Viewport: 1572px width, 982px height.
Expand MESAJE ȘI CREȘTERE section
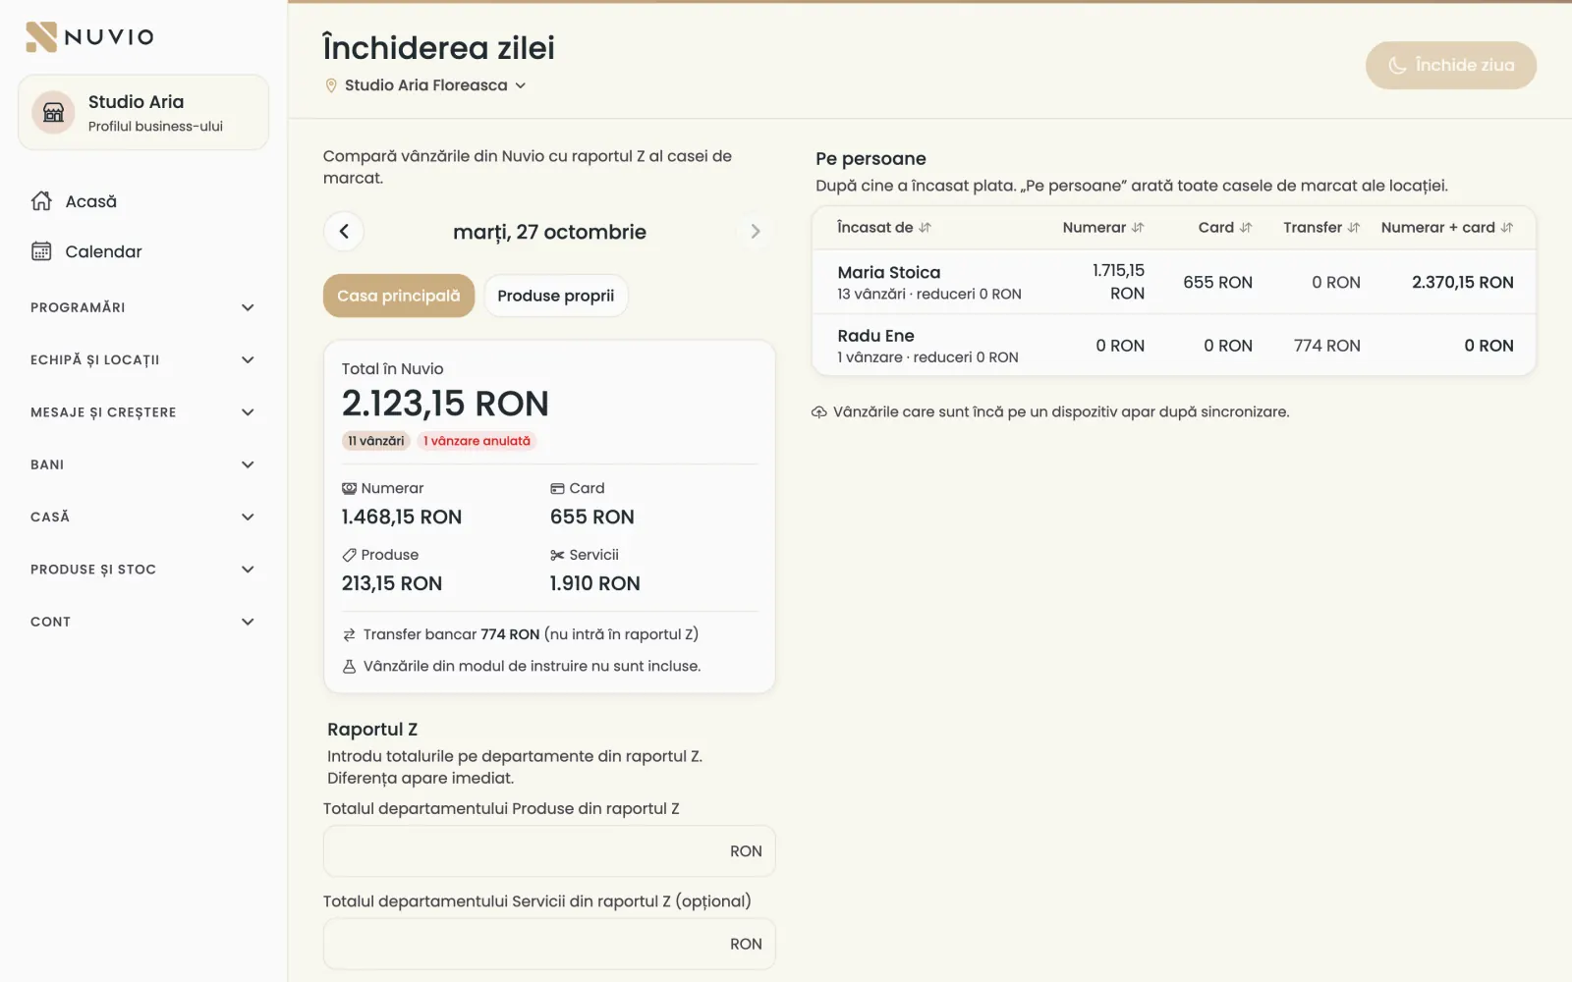142,412
